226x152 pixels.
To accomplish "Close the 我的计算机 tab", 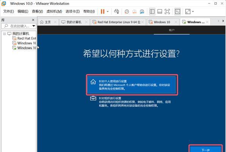I will [x=86, y=22].
